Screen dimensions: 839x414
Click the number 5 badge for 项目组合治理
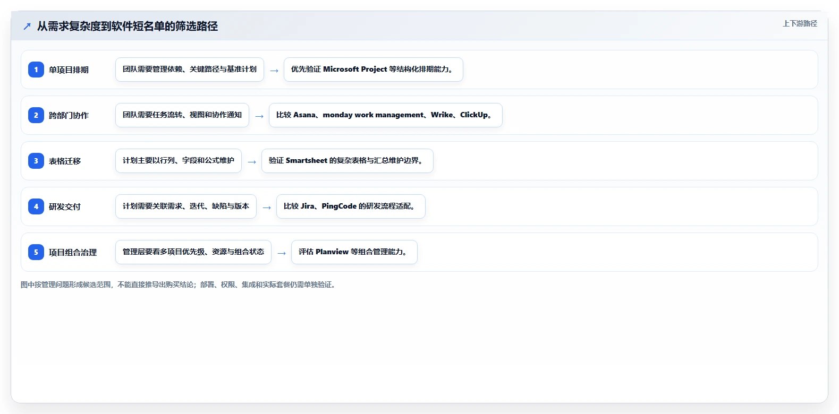click(36, 252)
